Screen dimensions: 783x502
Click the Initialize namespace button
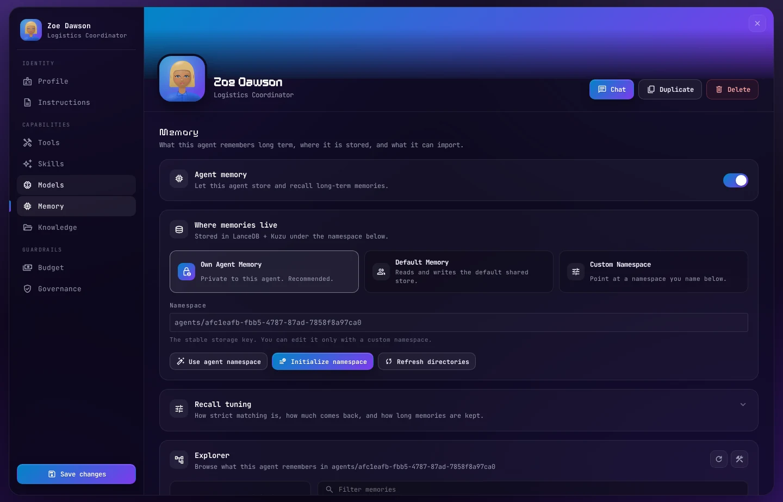coord(322,361)
